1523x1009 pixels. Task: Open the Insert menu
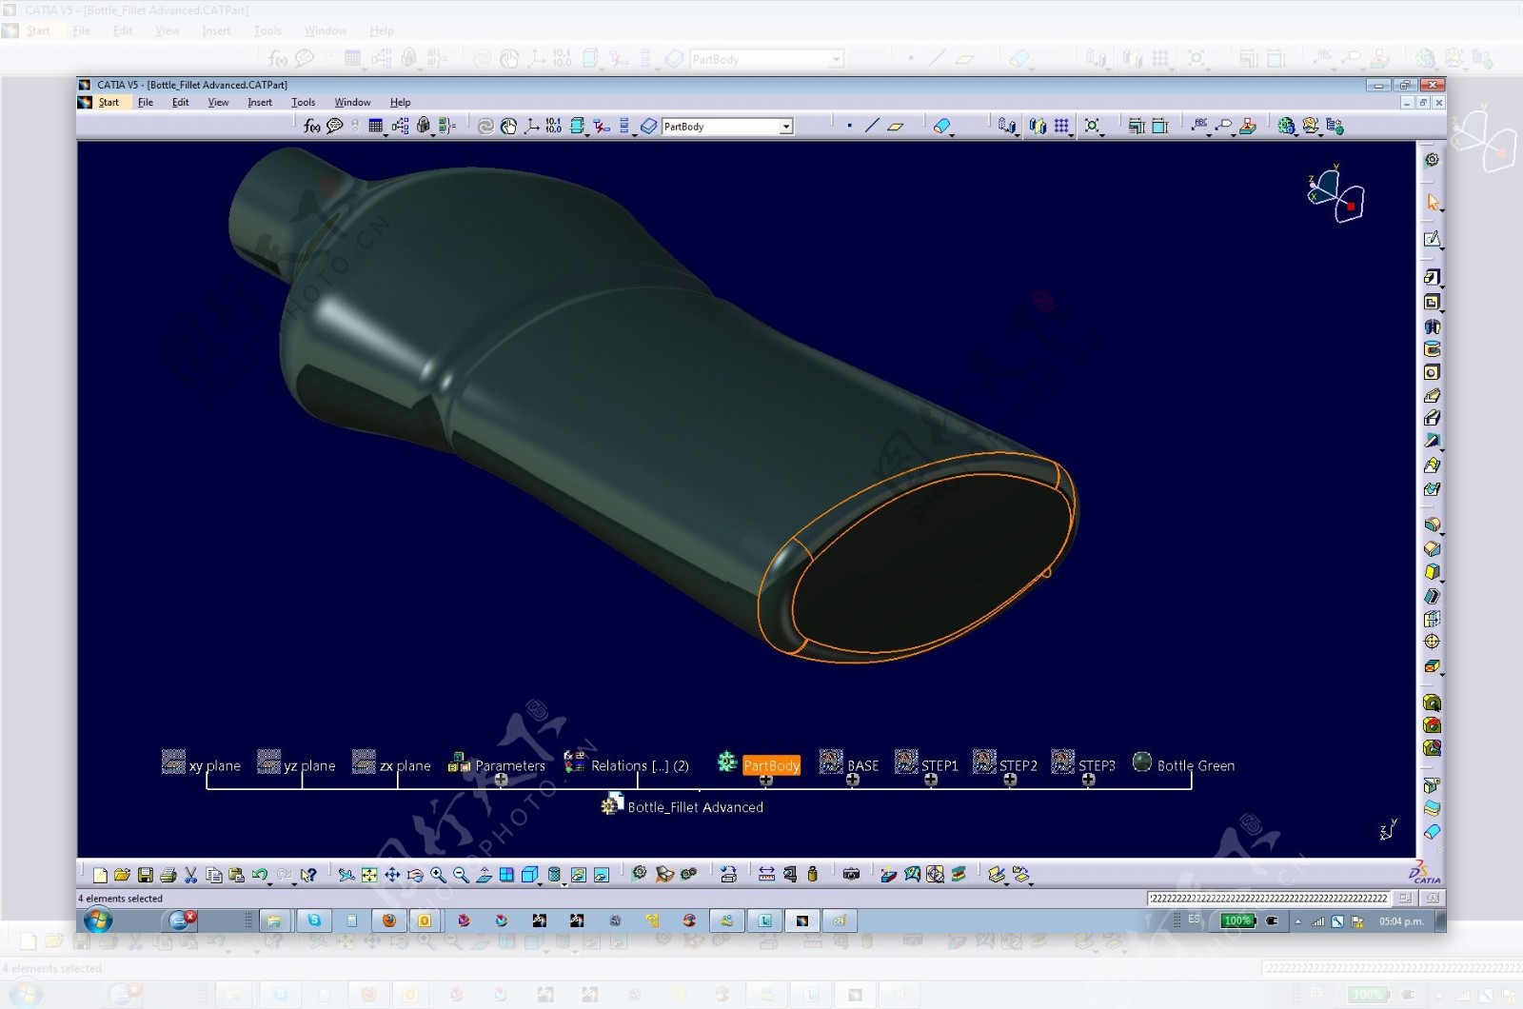pyautogui.click(x=260, y=102)
